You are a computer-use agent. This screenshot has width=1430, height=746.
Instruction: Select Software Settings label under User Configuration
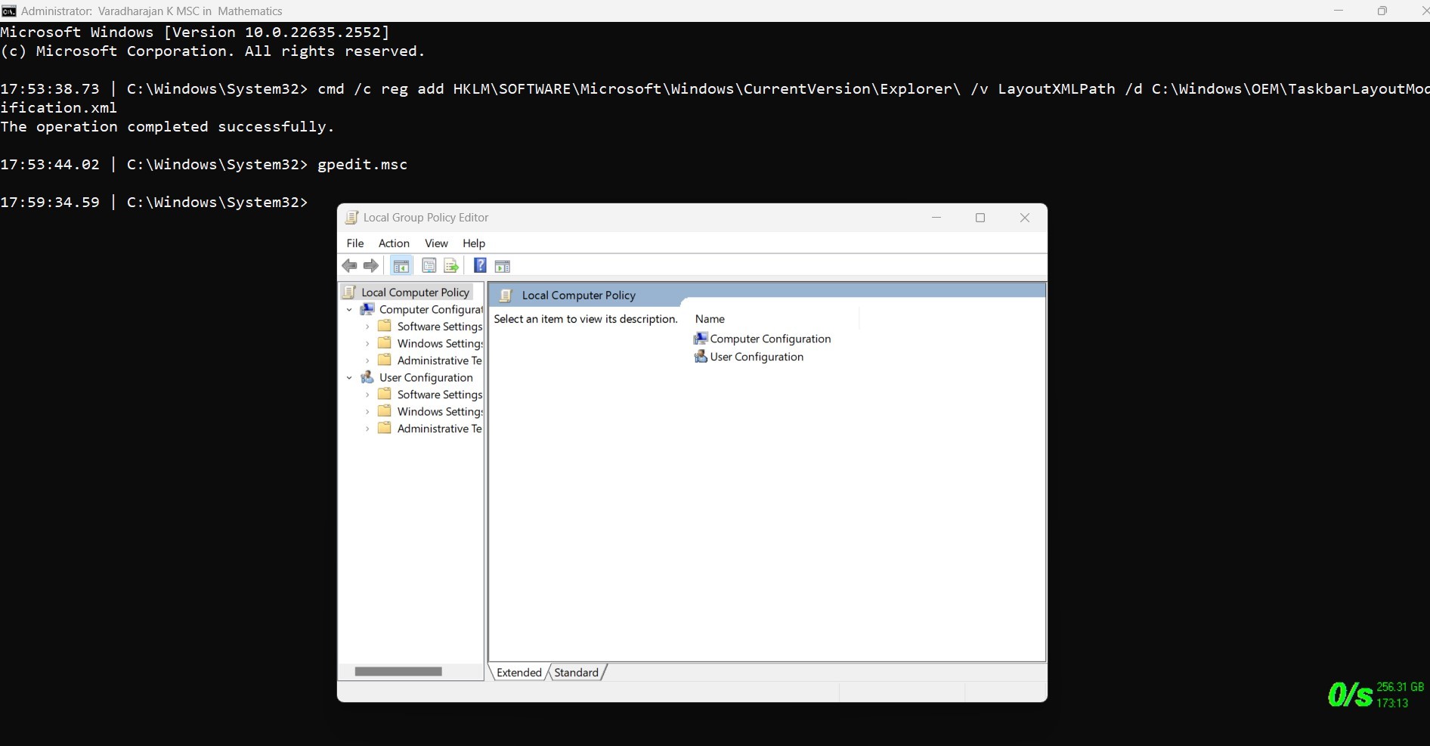(440, 395)
